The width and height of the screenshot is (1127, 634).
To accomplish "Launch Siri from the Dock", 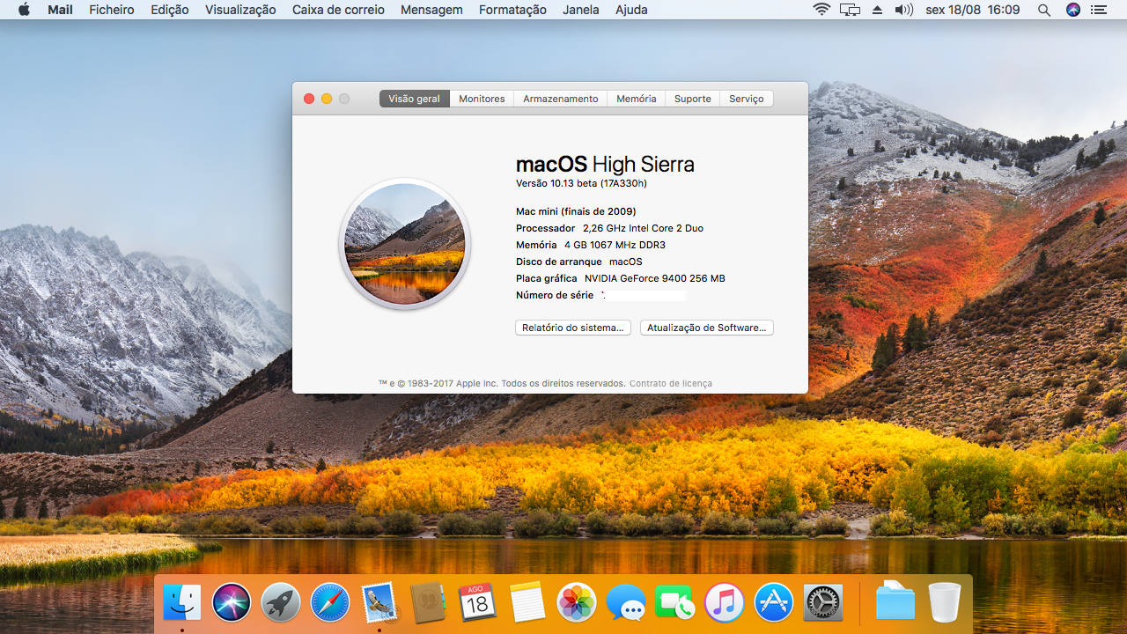I will pos(232,603).
